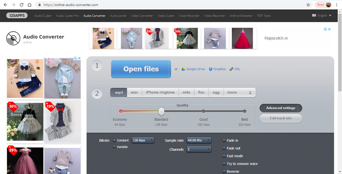Click the Open files button
Image resolution: width=342 pixels, height=174 pixels.
pyautogui.click(x=141, y=69)
